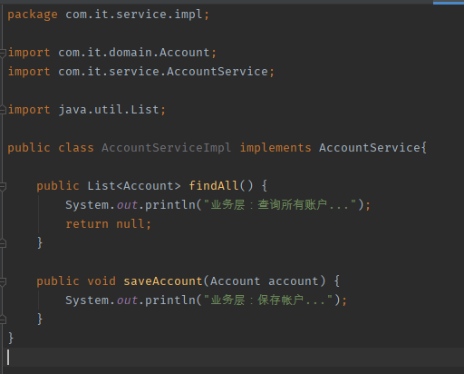The image size is (464, 374).
Task: Click 'void' keyword in saveAccount signature
Action: pyautogui.click(x=101, y=281)
